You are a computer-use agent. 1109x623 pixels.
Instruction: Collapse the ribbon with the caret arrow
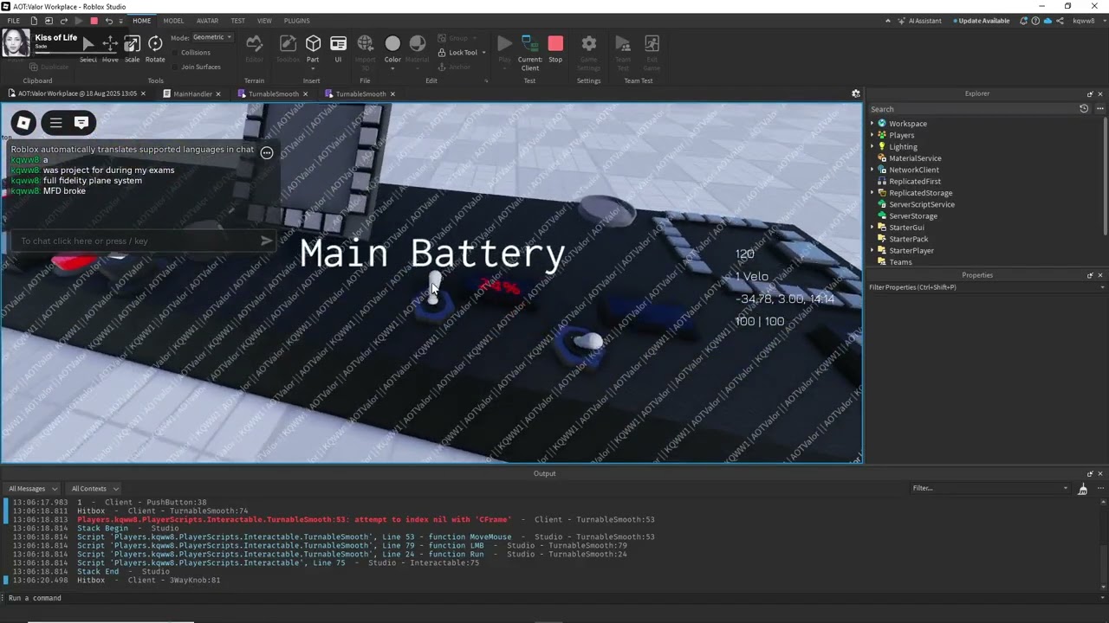pos(888,21)
